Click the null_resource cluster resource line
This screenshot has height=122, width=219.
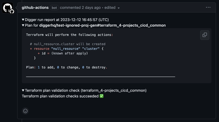(x=67, y=49)
